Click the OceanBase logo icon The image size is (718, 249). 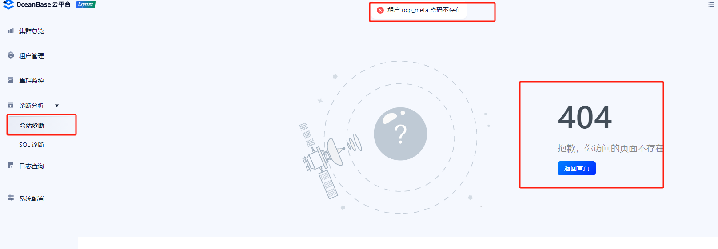point(8,4)
